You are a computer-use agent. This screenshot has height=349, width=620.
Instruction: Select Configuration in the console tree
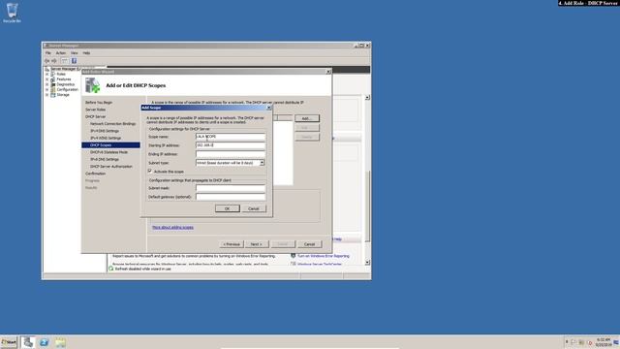67,90
